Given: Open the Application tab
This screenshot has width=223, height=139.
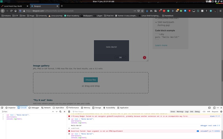Looking at the screenshot, I should tap(123, 108).
